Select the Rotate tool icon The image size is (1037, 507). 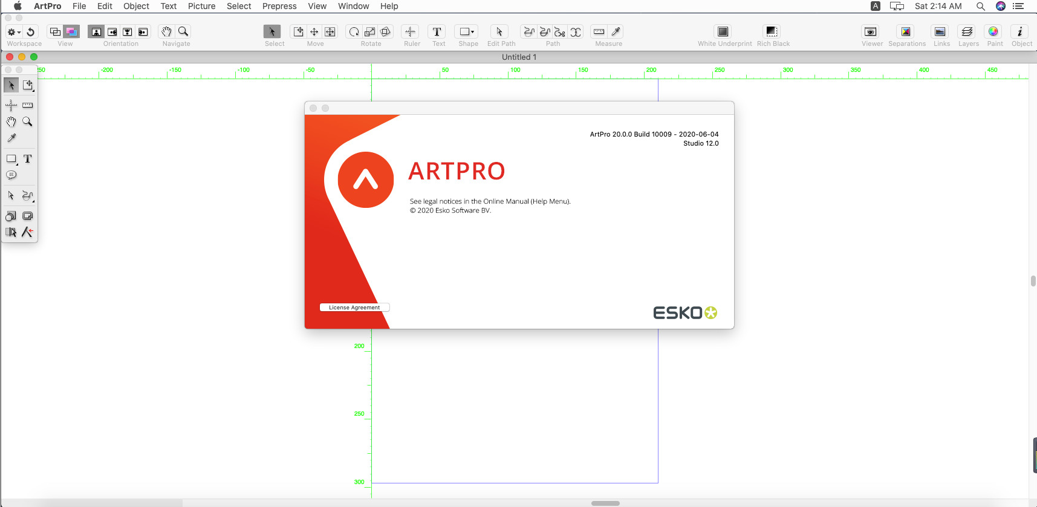coord(354,31)
